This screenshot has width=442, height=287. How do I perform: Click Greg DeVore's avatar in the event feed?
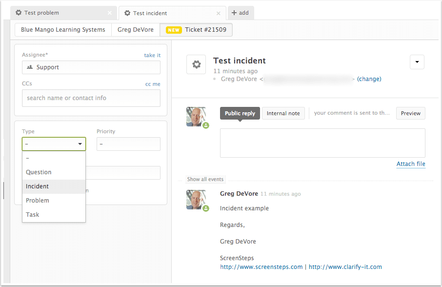(x=197, y=200)
